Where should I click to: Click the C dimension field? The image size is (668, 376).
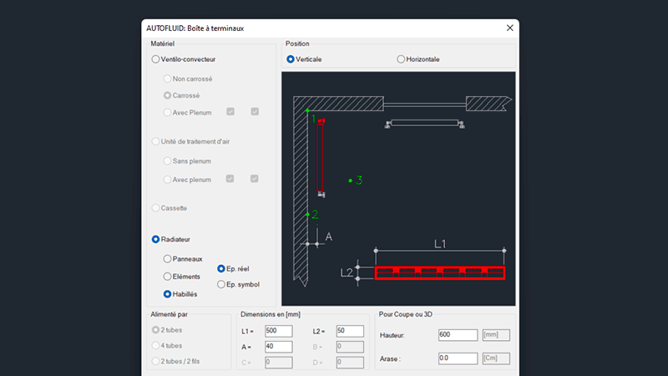pyautogui.click(x=279, y=363)
